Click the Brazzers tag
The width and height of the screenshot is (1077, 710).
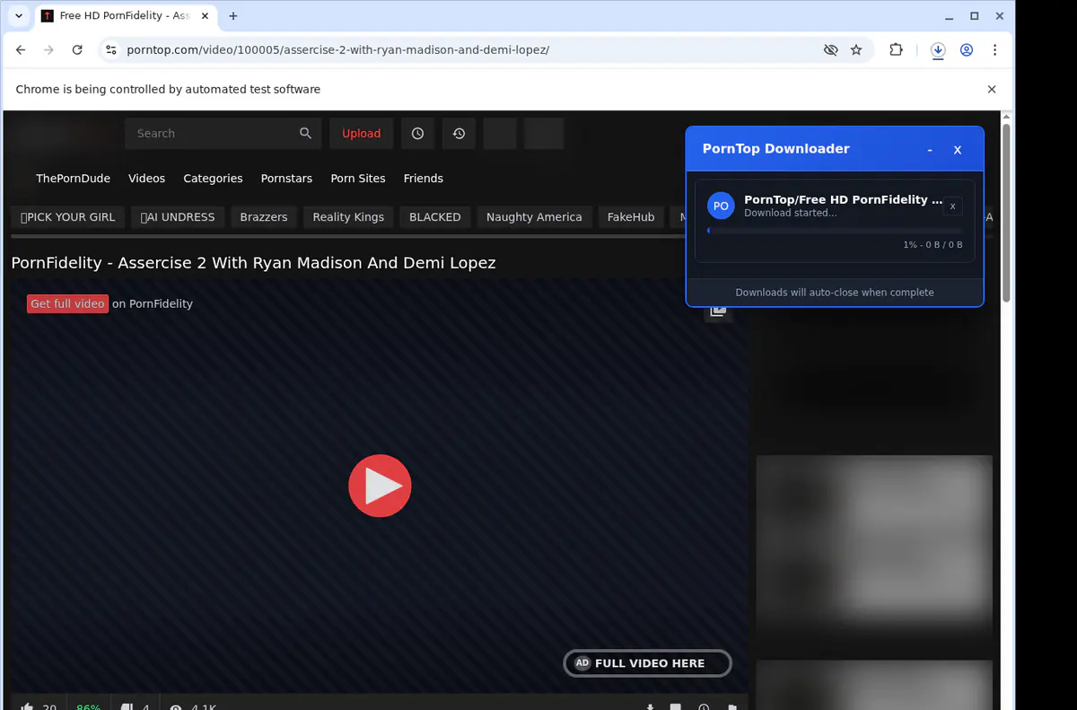pos(264,217)
